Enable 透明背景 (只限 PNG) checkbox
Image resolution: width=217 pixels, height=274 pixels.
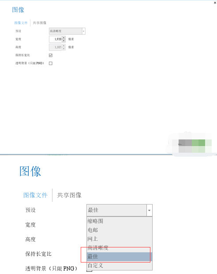click(x=51, y=63)
